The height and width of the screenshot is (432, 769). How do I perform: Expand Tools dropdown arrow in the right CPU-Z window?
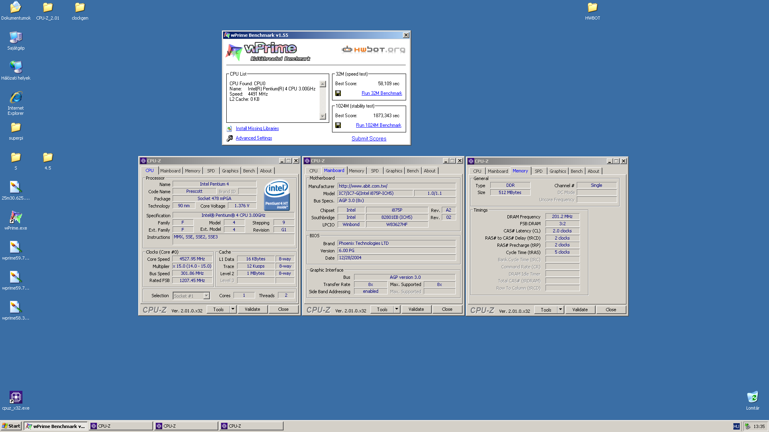click(560, 310)
